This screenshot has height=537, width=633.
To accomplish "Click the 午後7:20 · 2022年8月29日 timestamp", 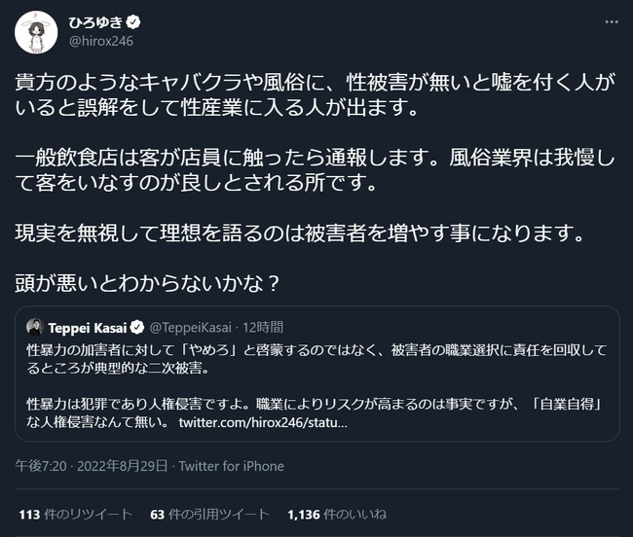I will 92,466.
